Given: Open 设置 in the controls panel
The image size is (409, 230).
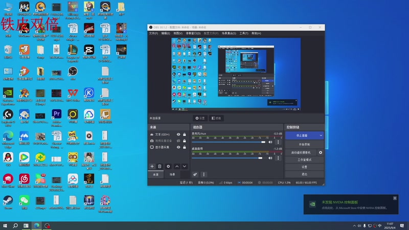Looking at the screenshot, I should coord(304,167).
